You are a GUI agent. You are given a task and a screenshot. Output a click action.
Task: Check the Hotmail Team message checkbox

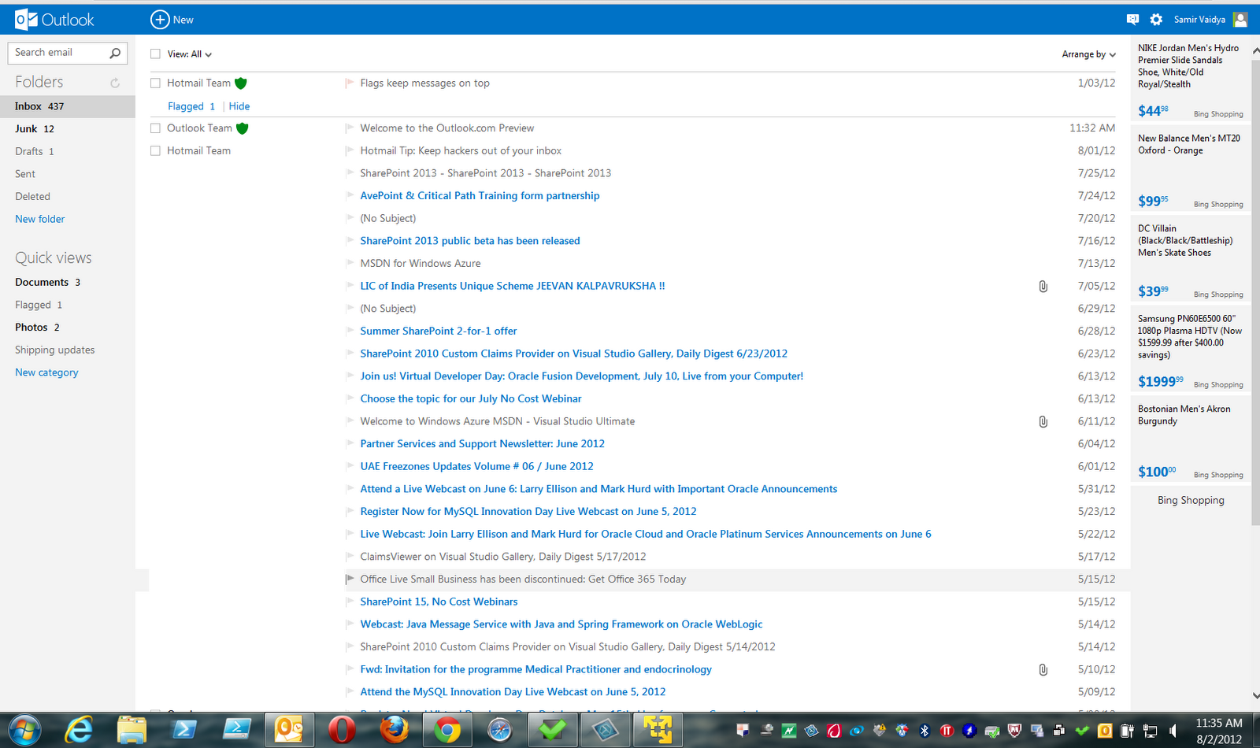click(x=154, y=83)
